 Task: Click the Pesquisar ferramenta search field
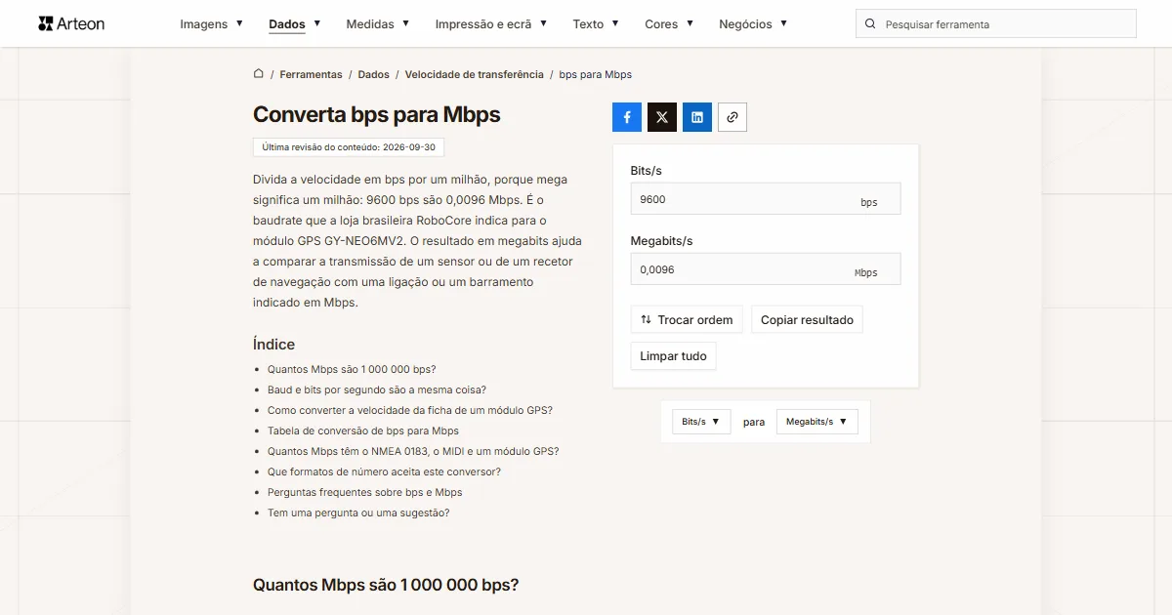pyautogui.click(x=996, y=24)
